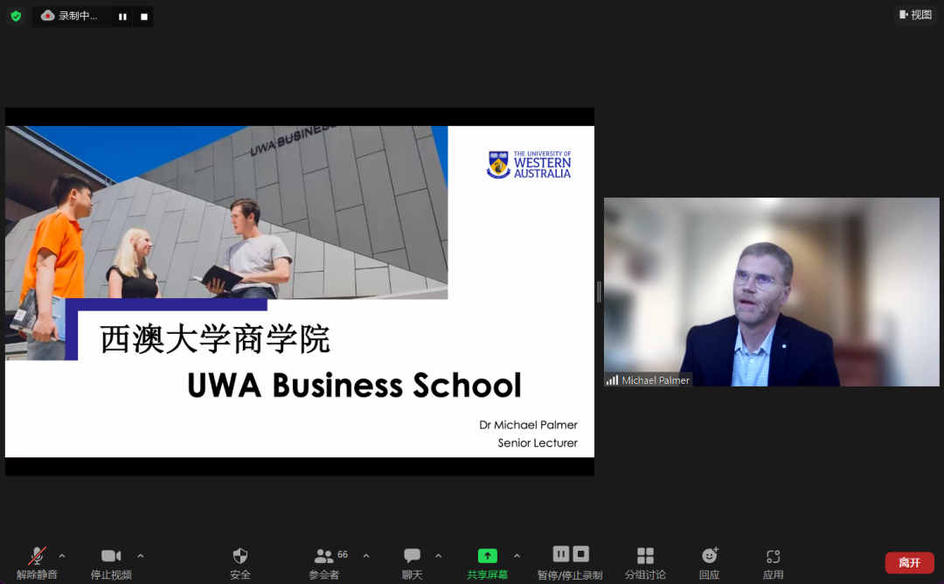Open the Chat (聊天) panel
The image size is (944, 584).
click(x=412, y=562)
